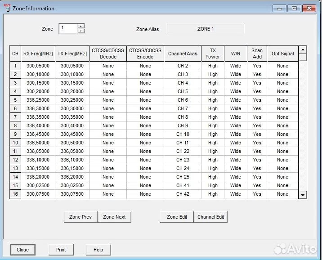Open Channel Edit
Image resolution: width=322 pixels, height=260 pixels.
click(x=211, y=217)
